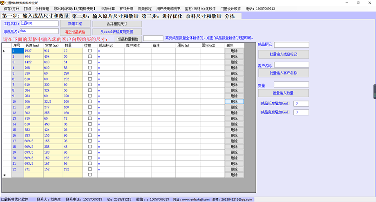Viewport: 376px width, 202px height.
Task: Click 删除 button for row 22
Action: [234, 169]
